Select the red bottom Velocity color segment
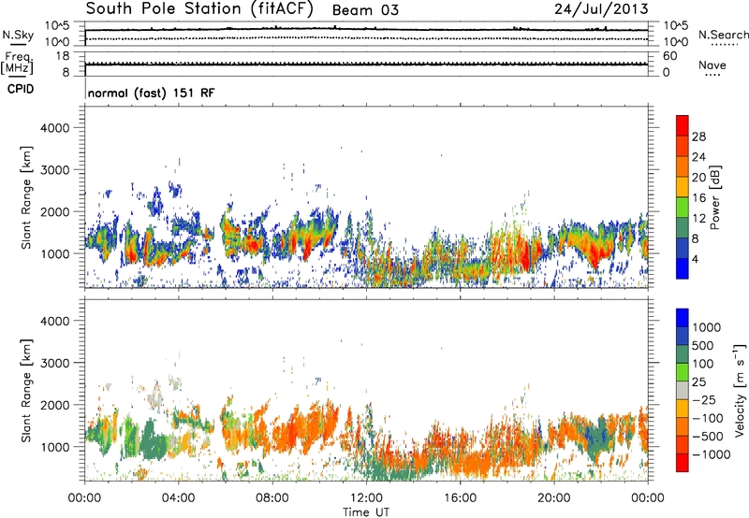The width and height of the screenshot is (749, 518). (683, 463)
